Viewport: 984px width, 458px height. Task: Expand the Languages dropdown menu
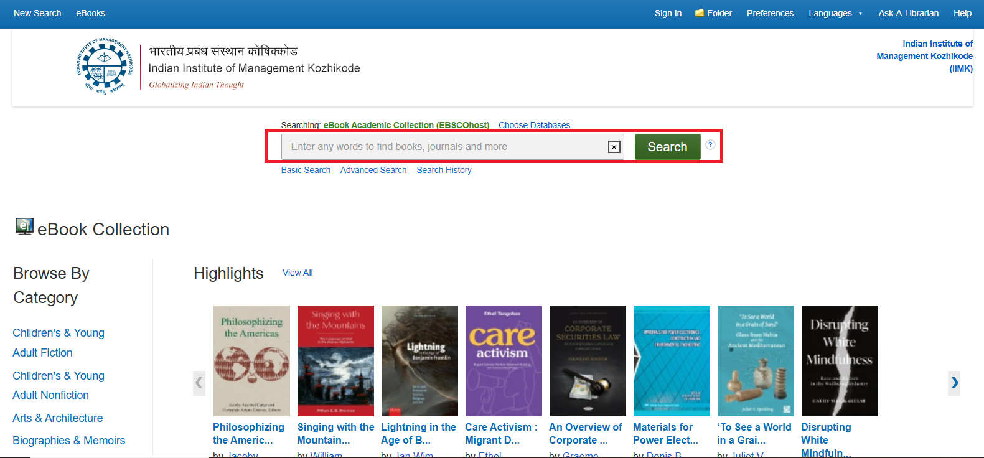[x=835, y=13]
